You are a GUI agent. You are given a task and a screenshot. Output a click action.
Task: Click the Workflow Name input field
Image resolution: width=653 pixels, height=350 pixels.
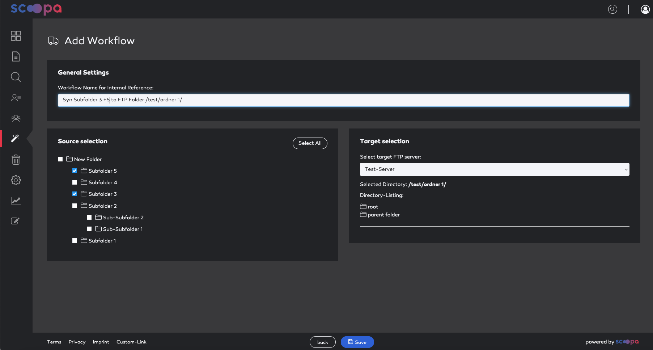click(344, 100)
